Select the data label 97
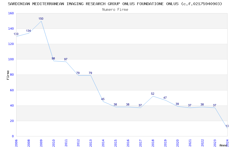This screenshot has width=230, height=148. (x=66, y=59)
